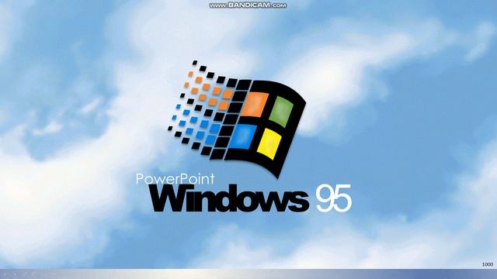The image size is (497, 279).
Task: Click the "1000" counter text
Action: 488,264
